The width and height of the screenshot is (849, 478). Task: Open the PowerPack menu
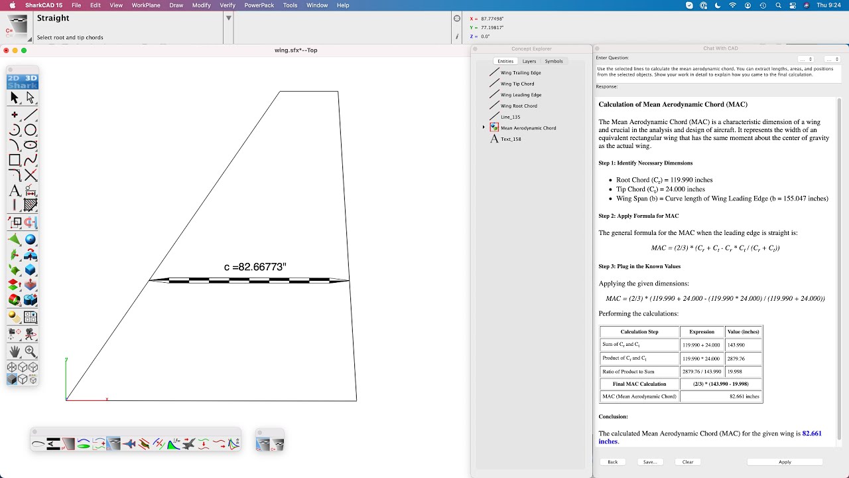click(x=259, y=5)
